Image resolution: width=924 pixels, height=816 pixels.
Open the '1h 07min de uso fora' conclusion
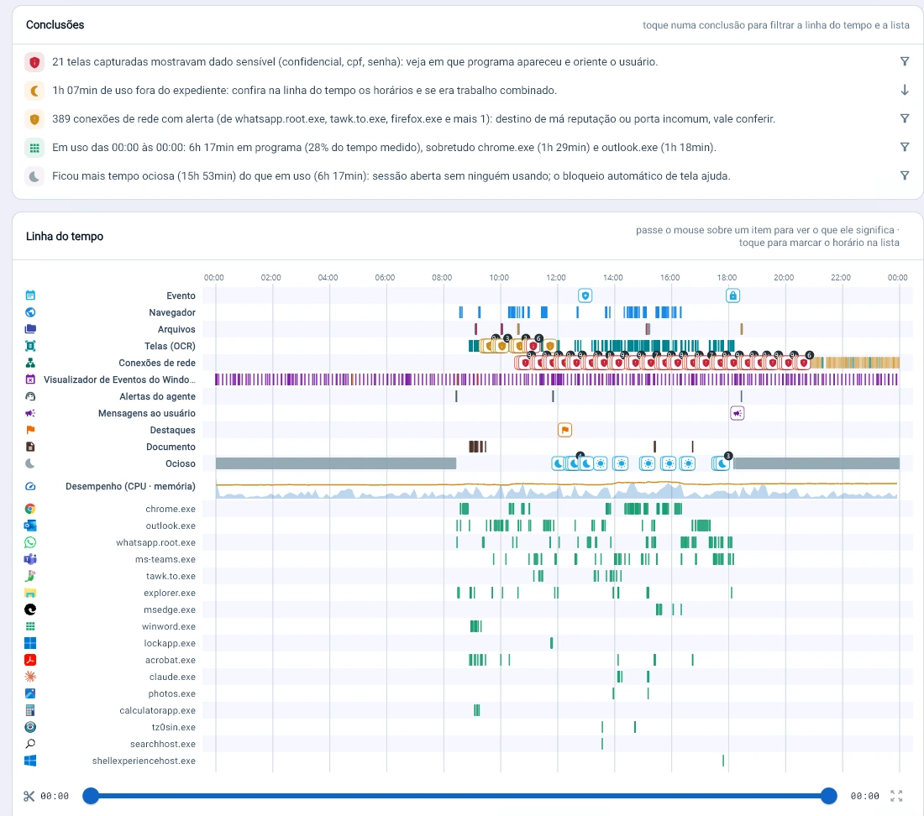coord(304,91)
